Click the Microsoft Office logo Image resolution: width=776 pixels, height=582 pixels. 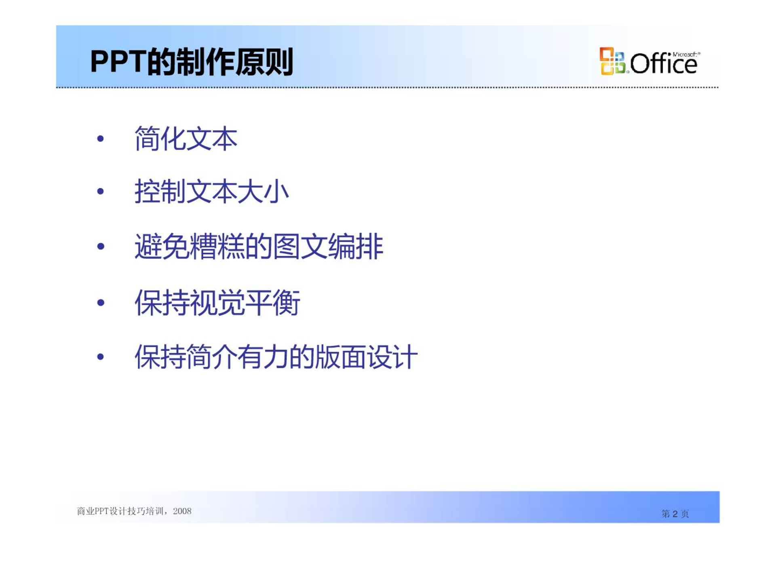[649, 61]
